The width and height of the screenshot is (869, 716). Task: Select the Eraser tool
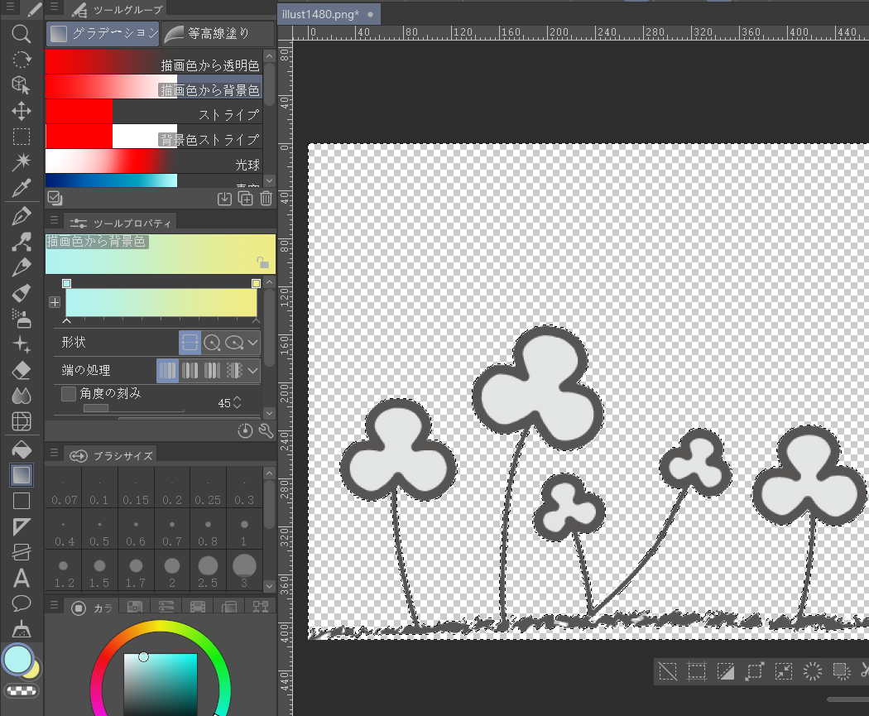coord(21,370)
